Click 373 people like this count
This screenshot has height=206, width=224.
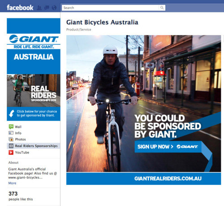[x=21, y=196]
